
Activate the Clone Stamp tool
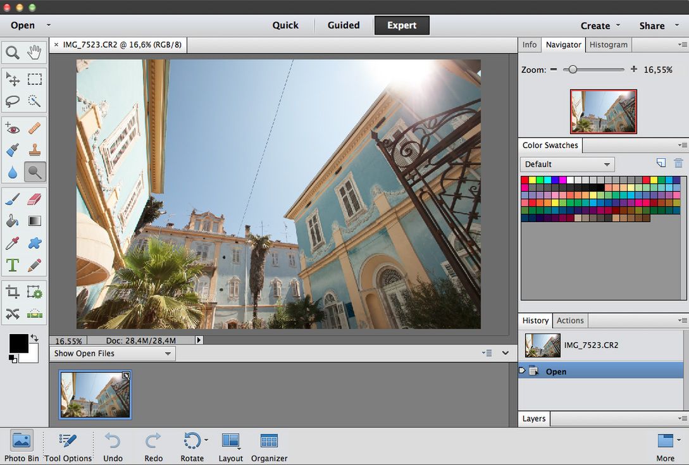(x=34, y=150)
